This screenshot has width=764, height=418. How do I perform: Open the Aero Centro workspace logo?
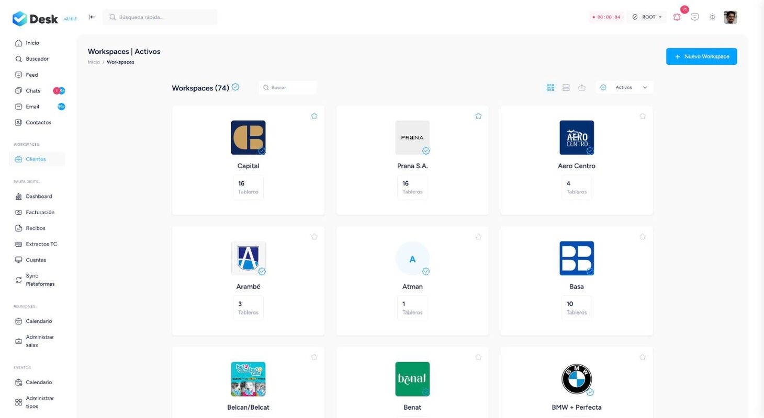pyautogui.click(x=577, y=137)
